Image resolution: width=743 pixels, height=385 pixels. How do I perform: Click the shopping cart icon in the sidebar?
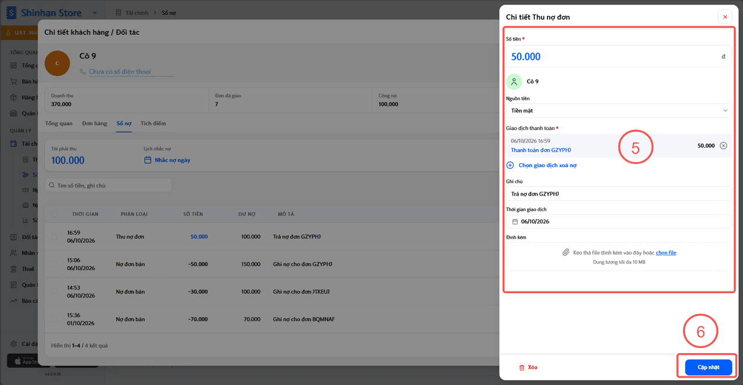pyautogui.click(x=13, y=81)
